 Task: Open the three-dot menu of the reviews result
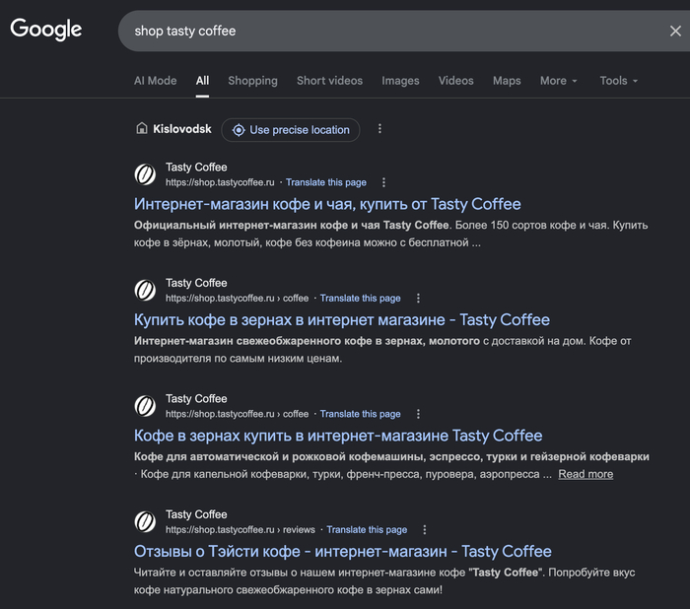(x=425, y=529)
